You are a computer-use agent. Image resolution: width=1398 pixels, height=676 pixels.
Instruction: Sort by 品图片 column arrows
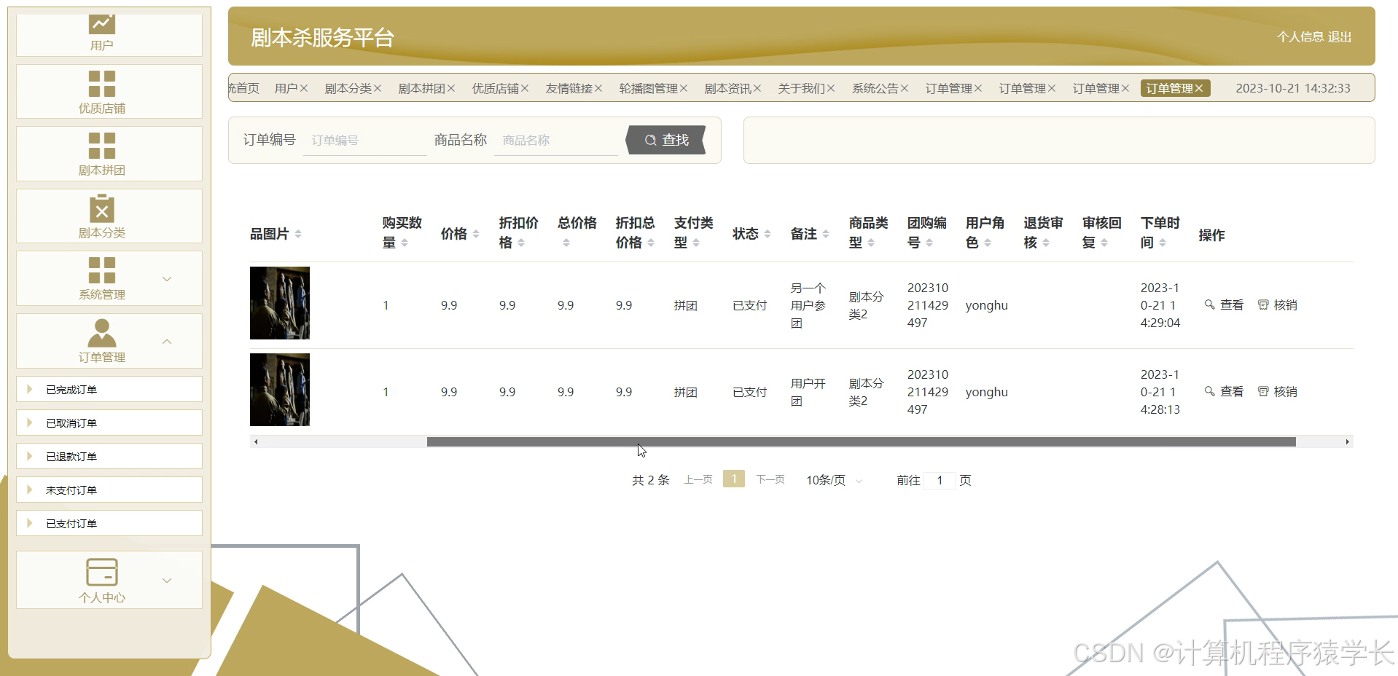point(298,234)
